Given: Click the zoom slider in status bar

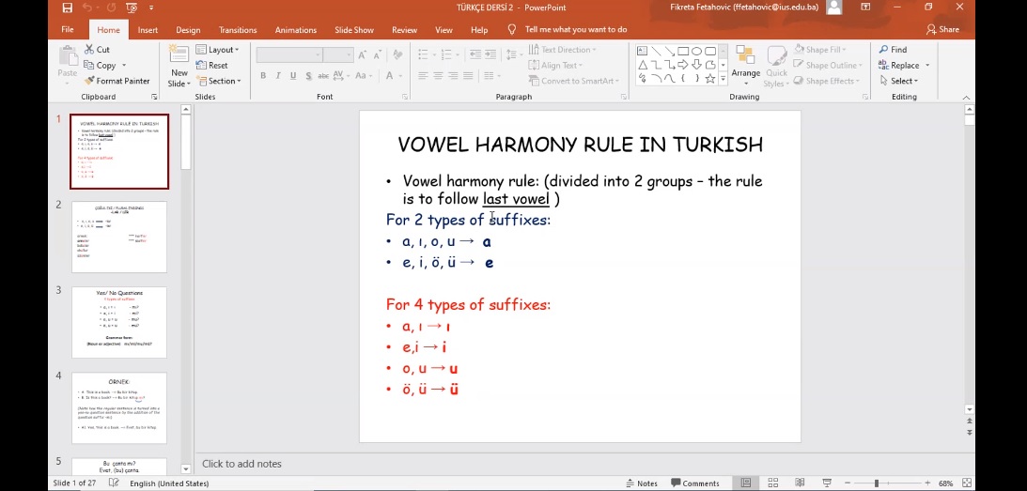Looking at the screenshot, I should 877,483.
